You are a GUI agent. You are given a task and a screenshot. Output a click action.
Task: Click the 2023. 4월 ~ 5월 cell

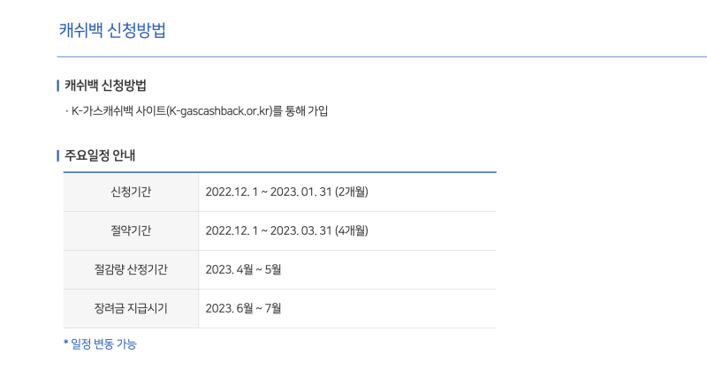[347, 270]
